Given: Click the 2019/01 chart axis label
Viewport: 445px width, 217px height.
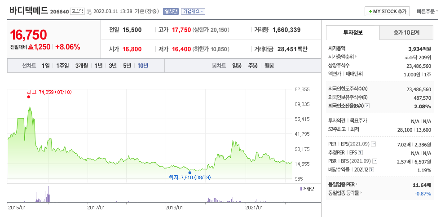Looking at the screenshot, I should (x=174, y=208).
